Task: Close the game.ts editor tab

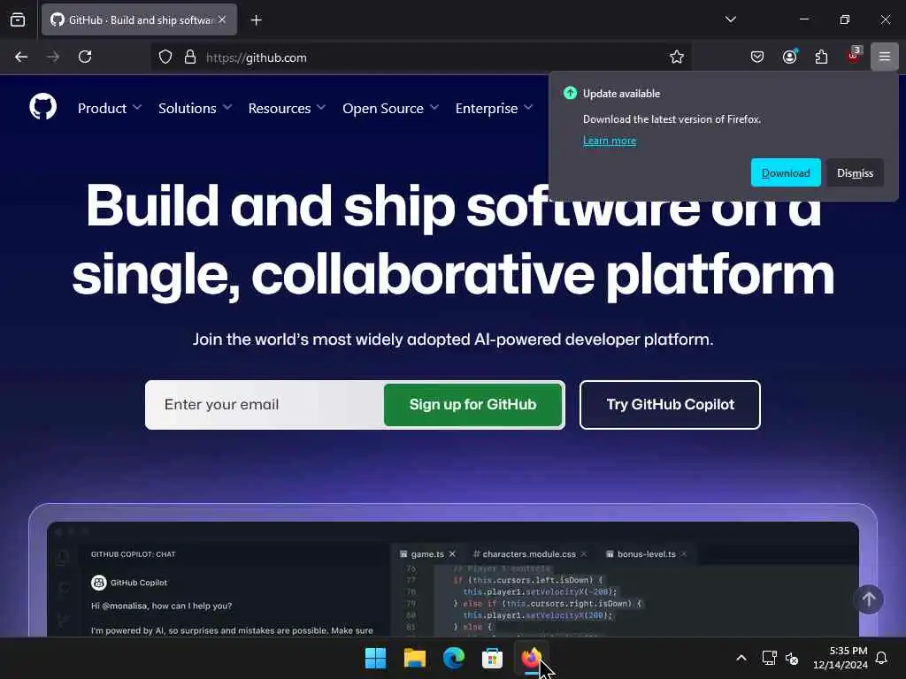Action: pos(452,553)
